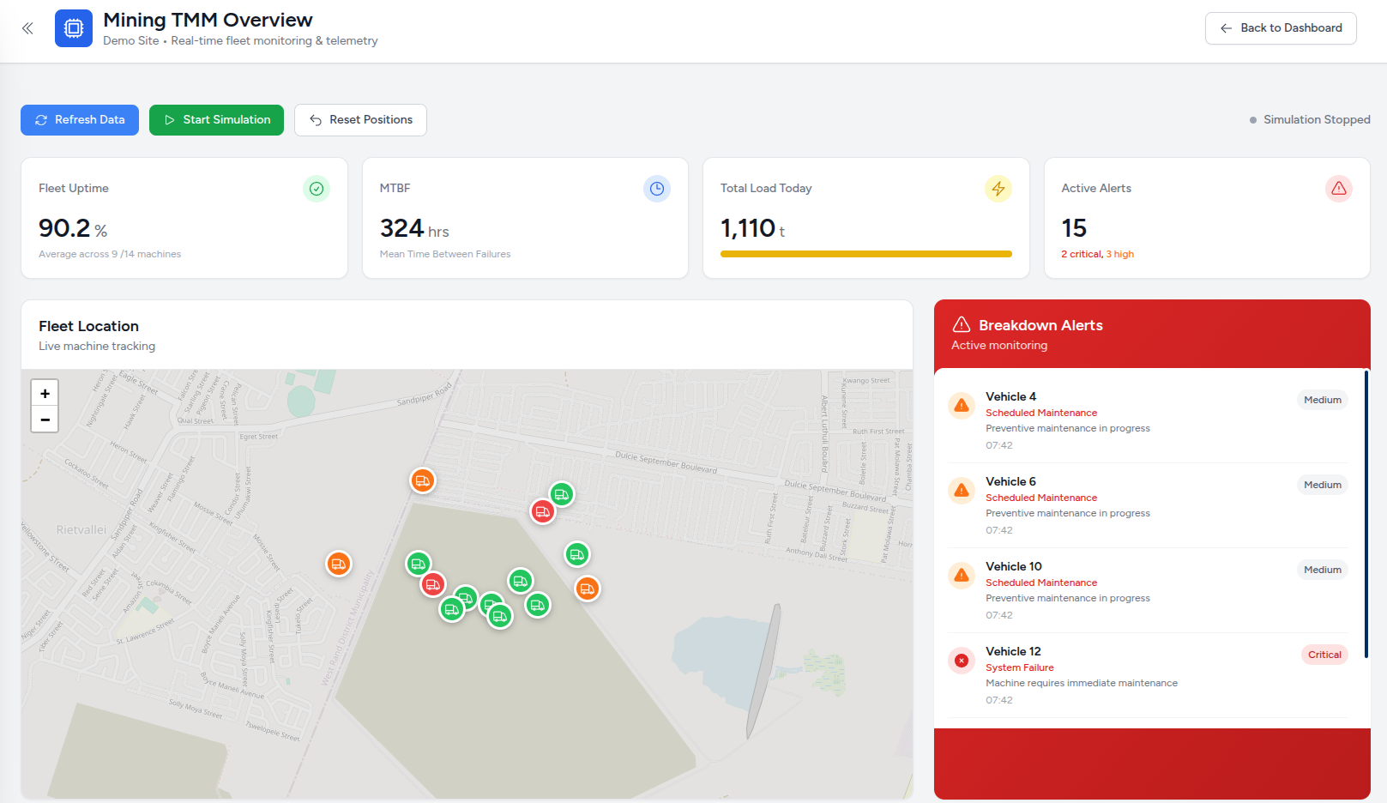Select the red broken-down truck marker on map
The height and width of the screenshot is (803, 1387).
click(x=542, y=511)
